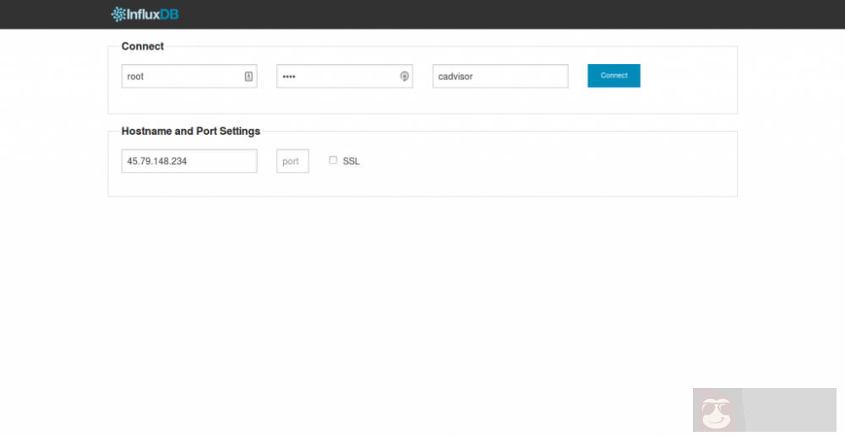Click the Hostname and Port Settings heading
Screen dimensions: 845x436
(190, 132)
